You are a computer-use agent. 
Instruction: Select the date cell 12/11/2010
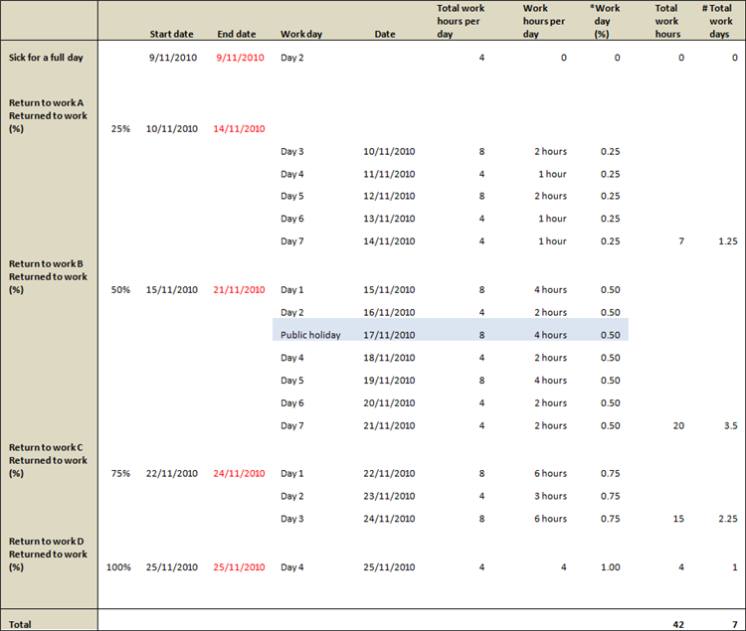click(x=389, y=196)
